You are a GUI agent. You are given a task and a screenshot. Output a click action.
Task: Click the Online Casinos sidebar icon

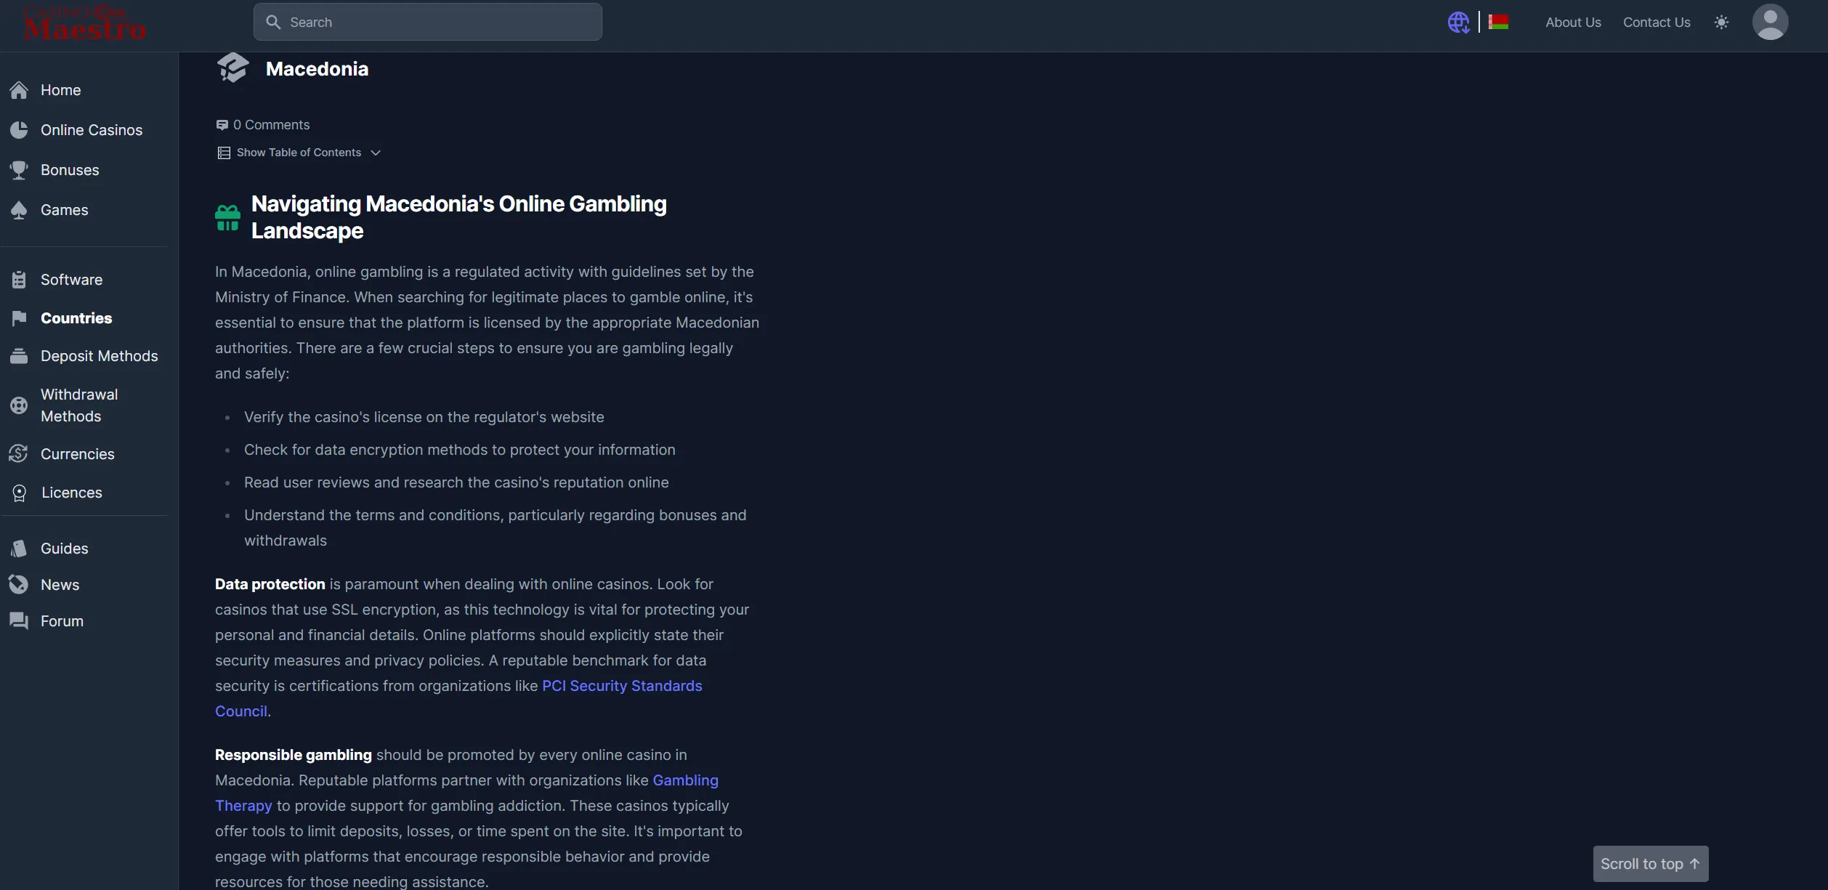click(x=19, y=130)
